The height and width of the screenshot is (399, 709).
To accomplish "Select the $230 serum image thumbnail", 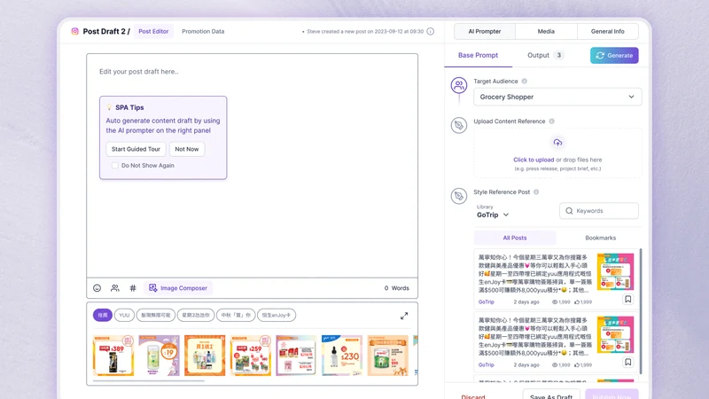I will pos(342,356).
